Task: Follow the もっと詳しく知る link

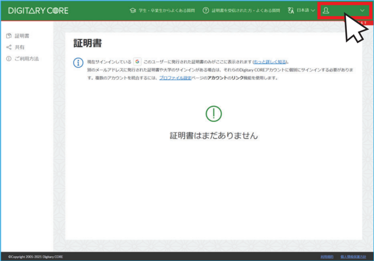Action: tap(271, 62)
